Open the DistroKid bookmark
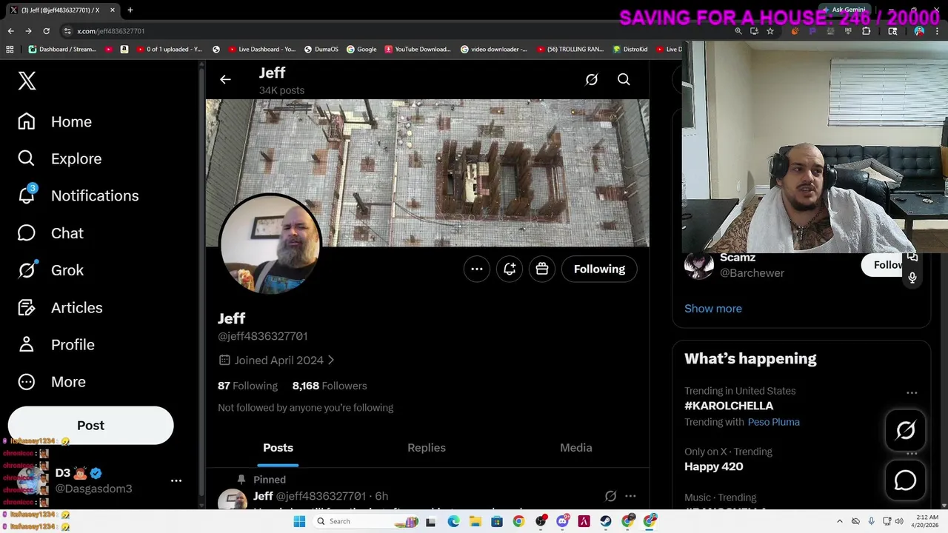This screenshot has width=948, height=533. (630, 50)
